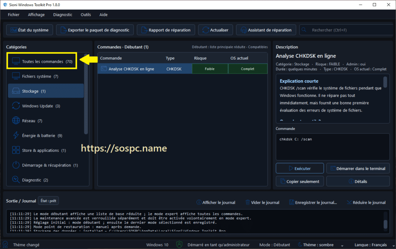396x249 pixels.
Task: Select the Énergie & batterie lightning icon
Action: (x=16, y=136)
